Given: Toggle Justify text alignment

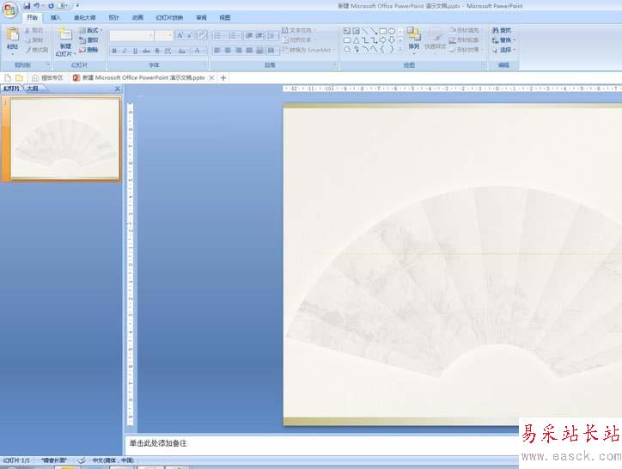Looking at the screenshot, I should click(x=249, y=51).
